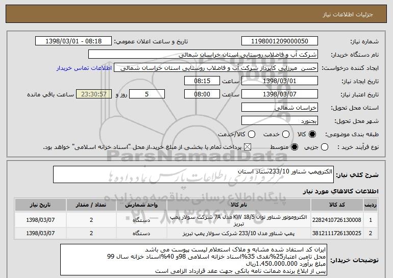Click the نام کالا column header

pyautogui.click(x=239, y=205)
